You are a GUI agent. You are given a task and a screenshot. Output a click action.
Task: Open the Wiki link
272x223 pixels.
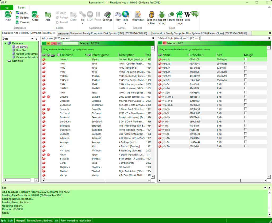pos(187,16)
